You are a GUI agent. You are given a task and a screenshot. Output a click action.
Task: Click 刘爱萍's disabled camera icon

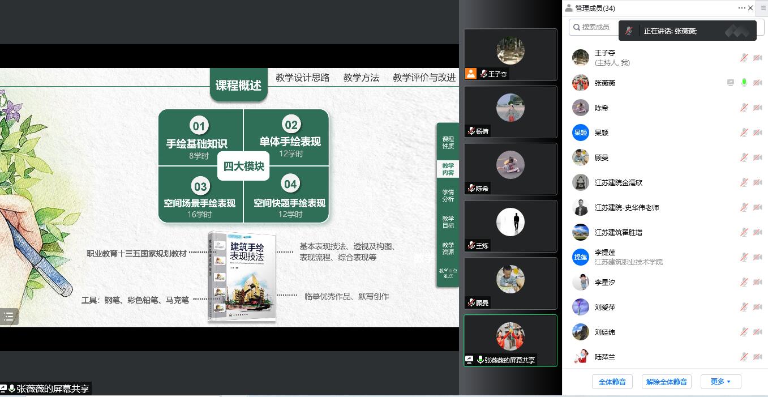coord(758,307)
